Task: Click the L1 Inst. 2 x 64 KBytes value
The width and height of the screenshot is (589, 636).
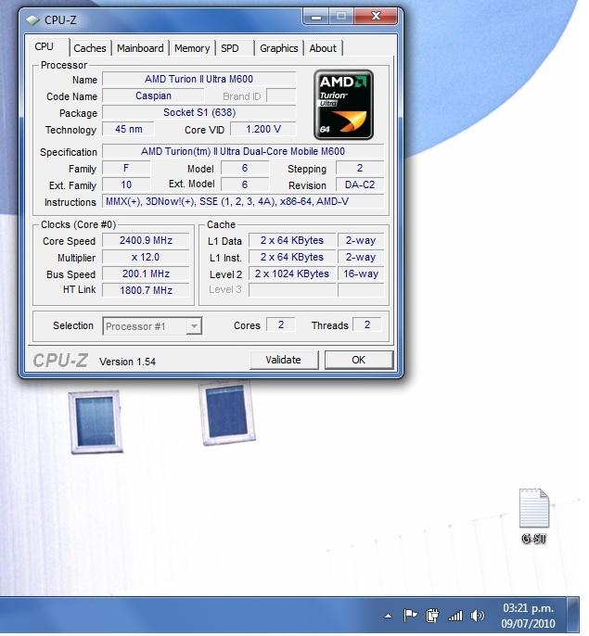Action: coord(292,257)
